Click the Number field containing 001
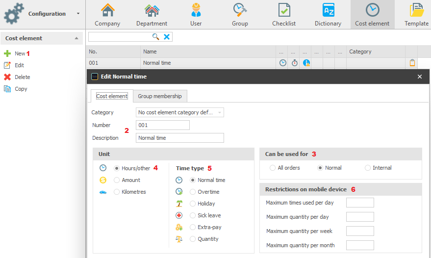 [x=163, y=125]
